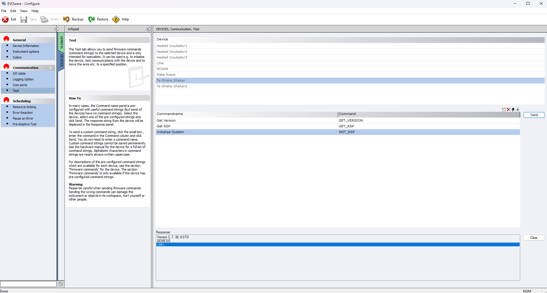Move the selected command up
Image resolution: width=547 pixels, height=293 pixels.
[x=513, y=109]
